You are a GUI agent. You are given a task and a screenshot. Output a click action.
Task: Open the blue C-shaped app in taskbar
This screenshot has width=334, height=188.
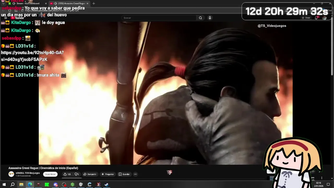click(x=90, y=185)
